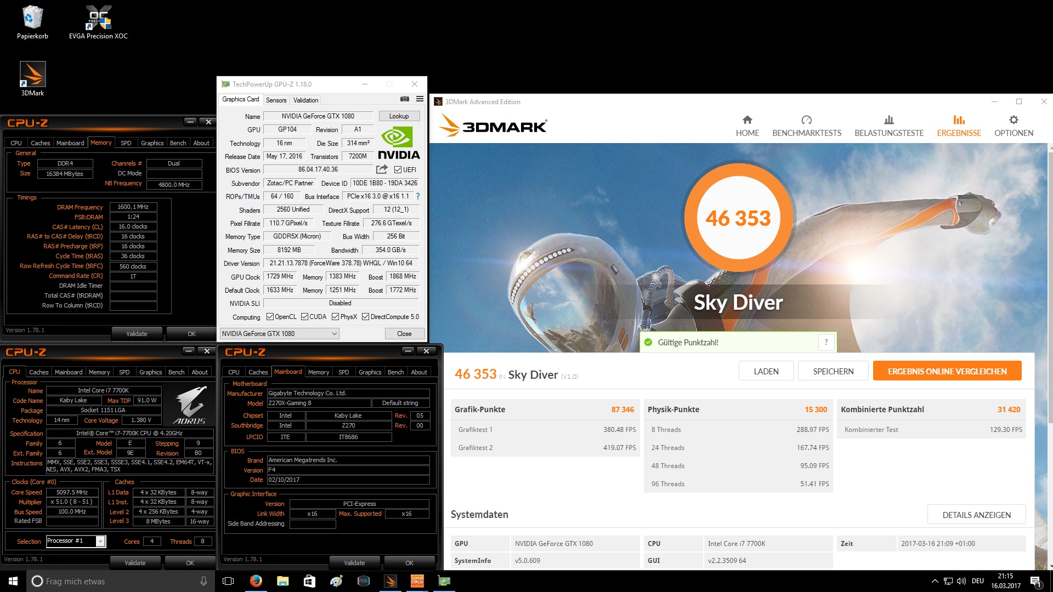
Task: Toggle the CUDA checkbox in GPU-Z
Action: click(x=304, y=317)
